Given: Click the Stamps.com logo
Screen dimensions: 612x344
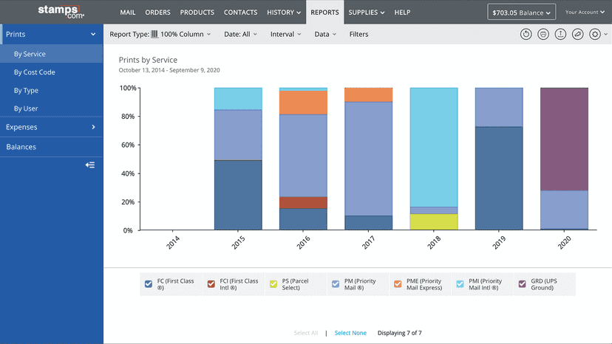Looking at the screenshot, I should click(x=61, y=12).
